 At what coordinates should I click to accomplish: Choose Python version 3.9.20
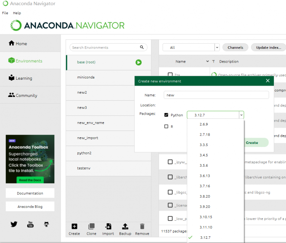(215, 206)
